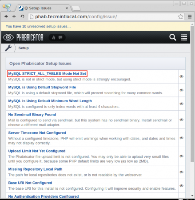The height and width of the screenshot is (200, 195).
Task: Click the Phabricator eye logo icon
Action: 8,37
